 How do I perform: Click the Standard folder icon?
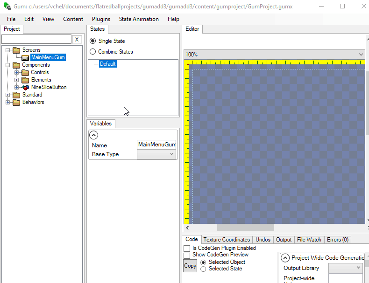point(17,95)
